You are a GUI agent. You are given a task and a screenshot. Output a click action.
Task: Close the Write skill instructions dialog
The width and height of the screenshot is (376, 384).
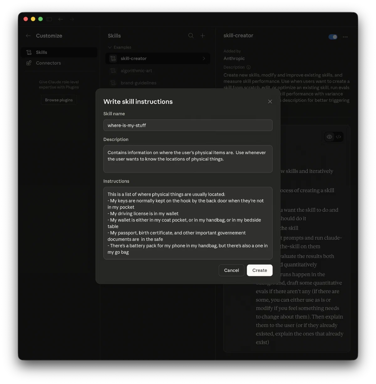[x=270, y=101]
